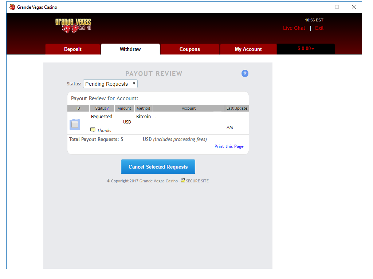Click the ID column header
This screenshot has width=373, height=279.
point(78,108)
